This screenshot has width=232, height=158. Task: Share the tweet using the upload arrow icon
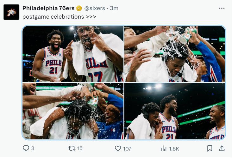click(x=222, y=148)
